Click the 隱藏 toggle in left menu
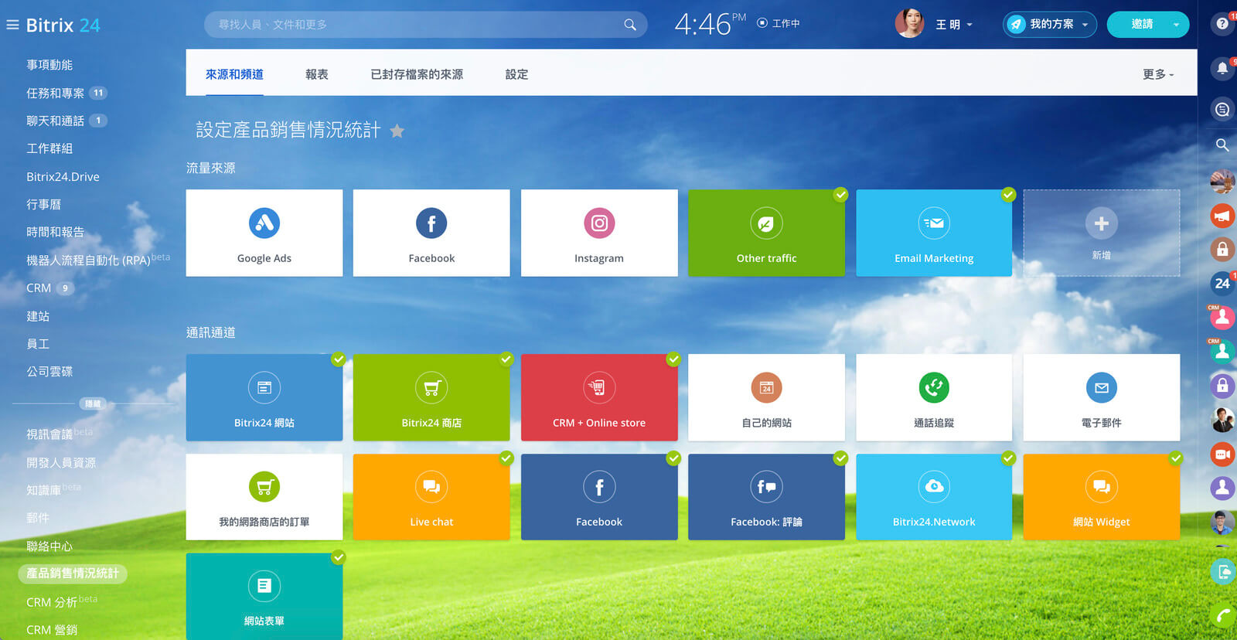Viewport: 1237px width, 640px height. click(93, 403)
